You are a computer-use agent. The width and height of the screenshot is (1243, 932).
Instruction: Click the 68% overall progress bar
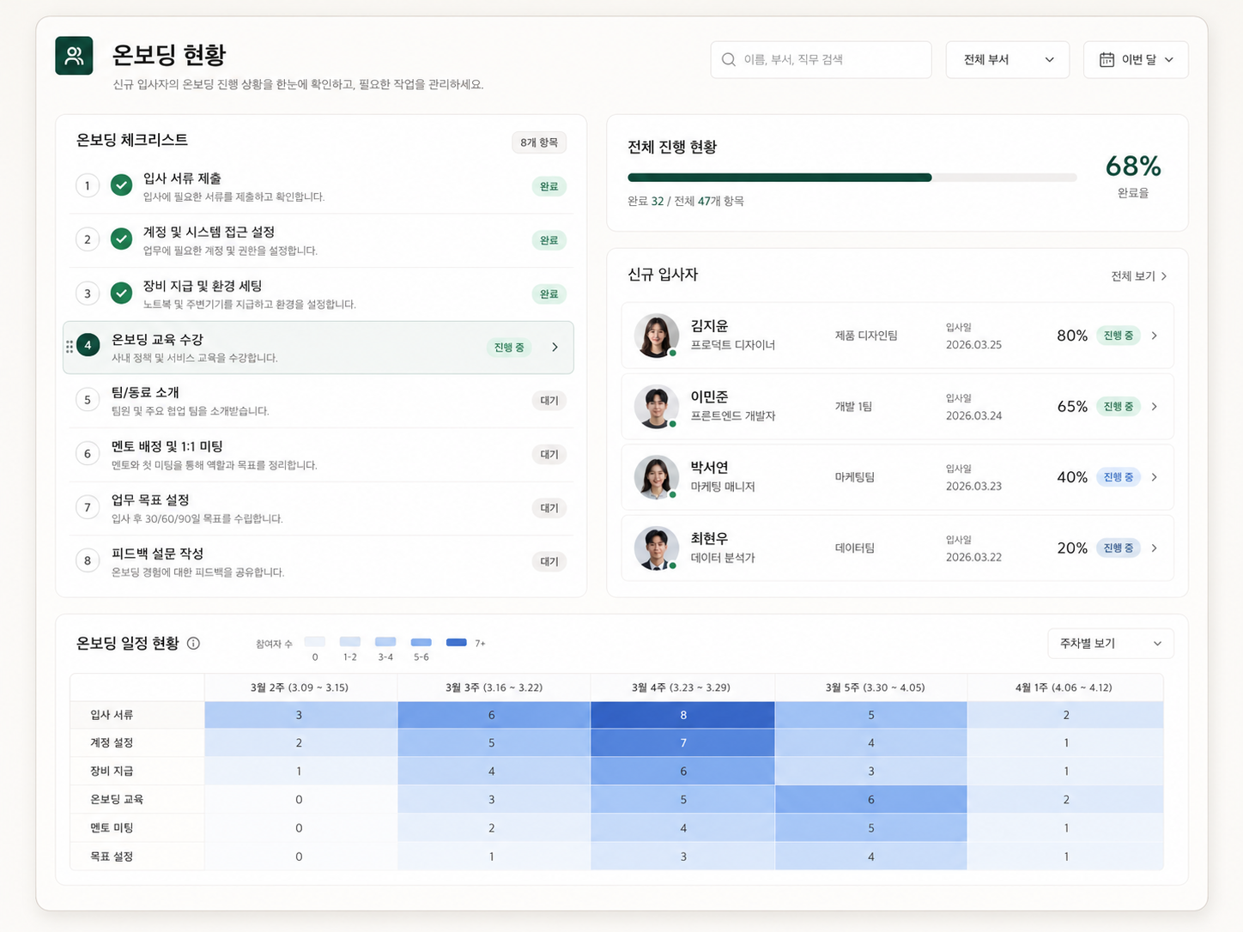coord(852,178)
